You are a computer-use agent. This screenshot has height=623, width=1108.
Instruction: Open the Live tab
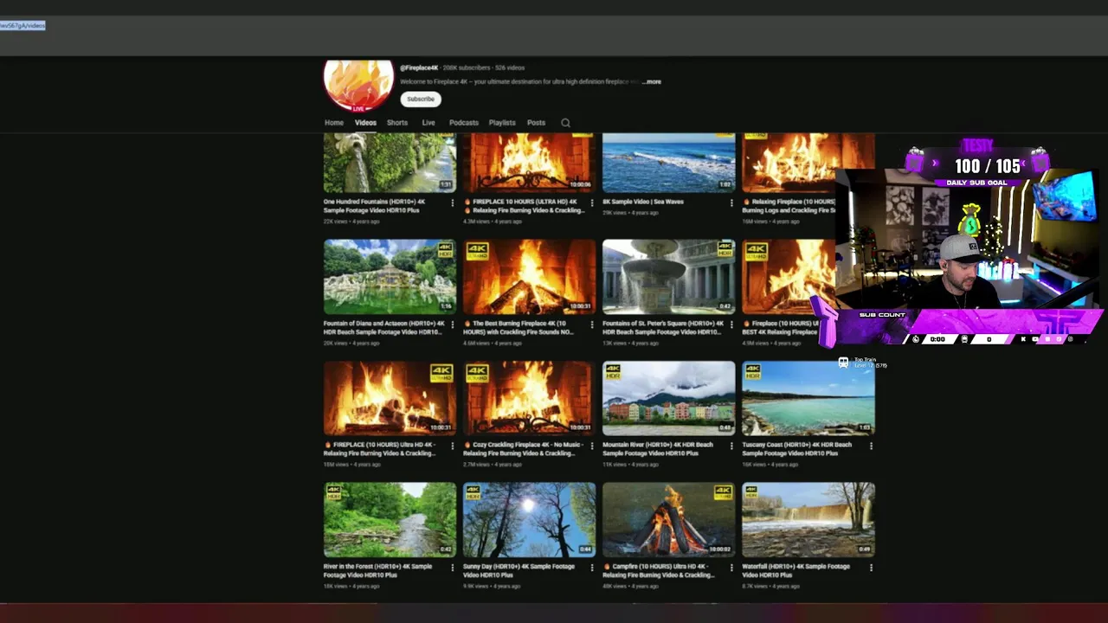tap(428, 123)
